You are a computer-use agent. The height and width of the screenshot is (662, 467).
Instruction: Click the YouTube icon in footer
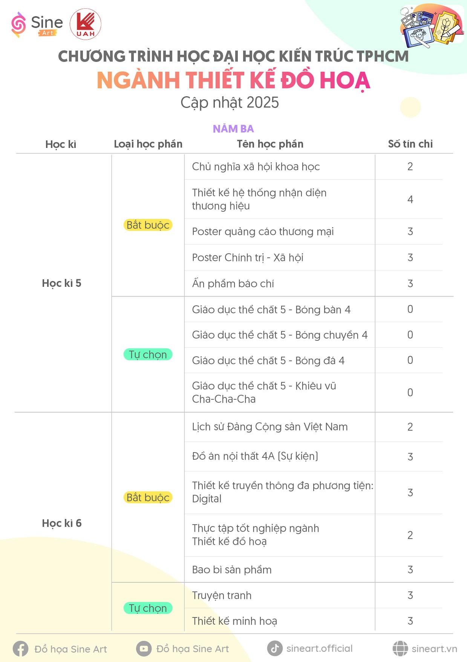144,649
